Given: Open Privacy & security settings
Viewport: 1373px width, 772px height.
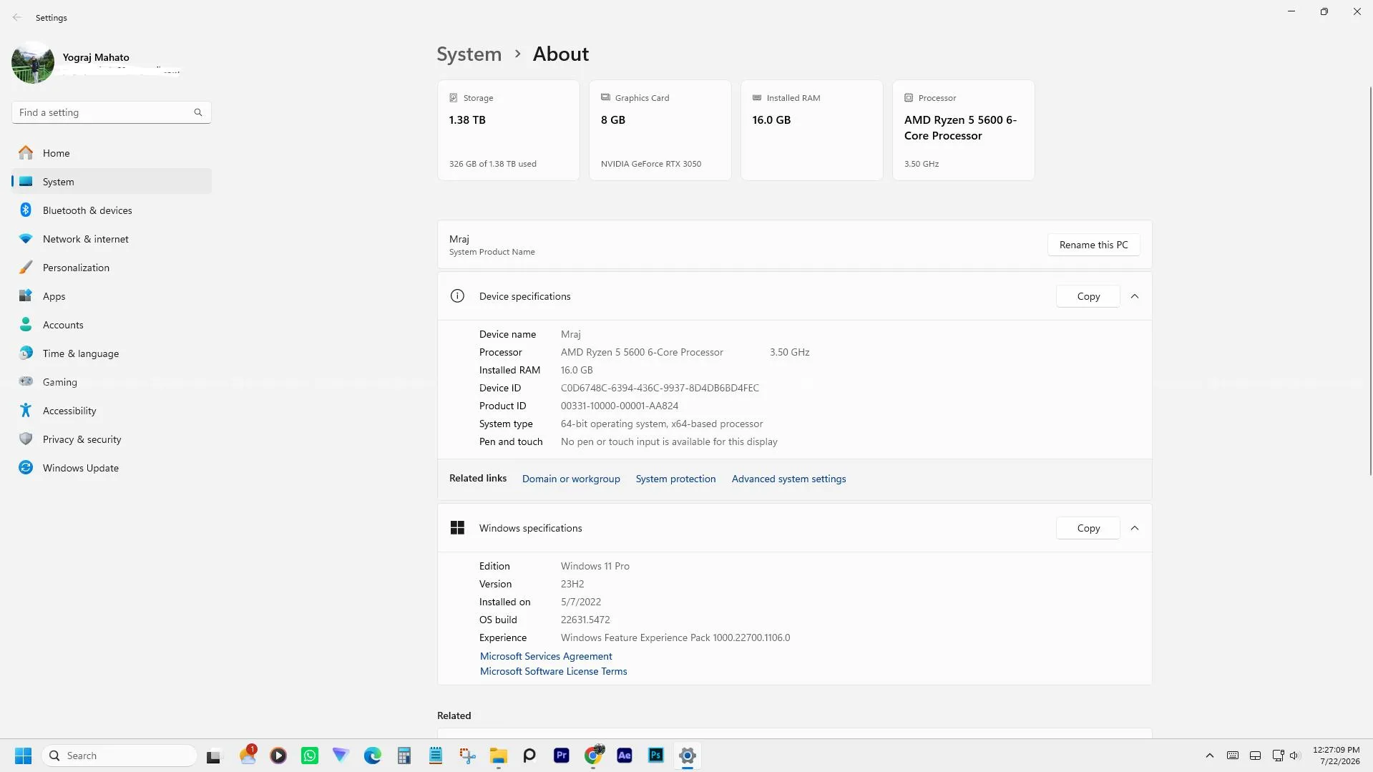Looking at the screenshot, I should [112, 439].
